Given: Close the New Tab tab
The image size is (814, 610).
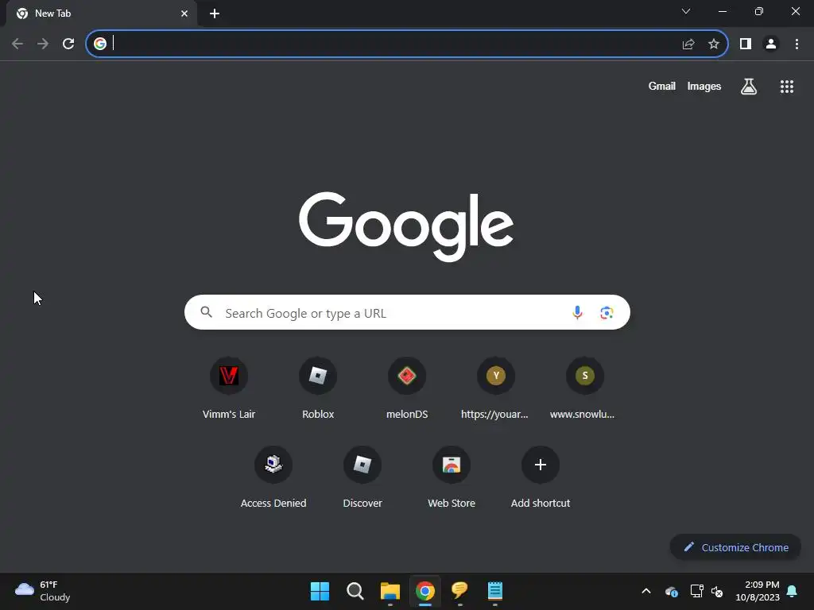Looking at the screenshot, I should [184, 14].
